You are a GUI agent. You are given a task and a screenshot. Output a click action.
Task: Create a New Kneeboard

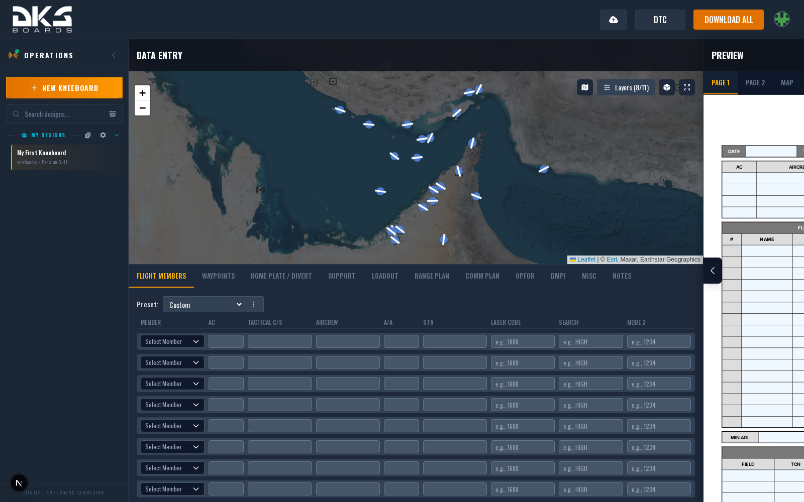click(64, 88)
